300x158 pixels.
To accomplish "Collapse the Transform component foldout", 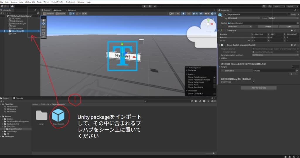I will coord(219,31).
